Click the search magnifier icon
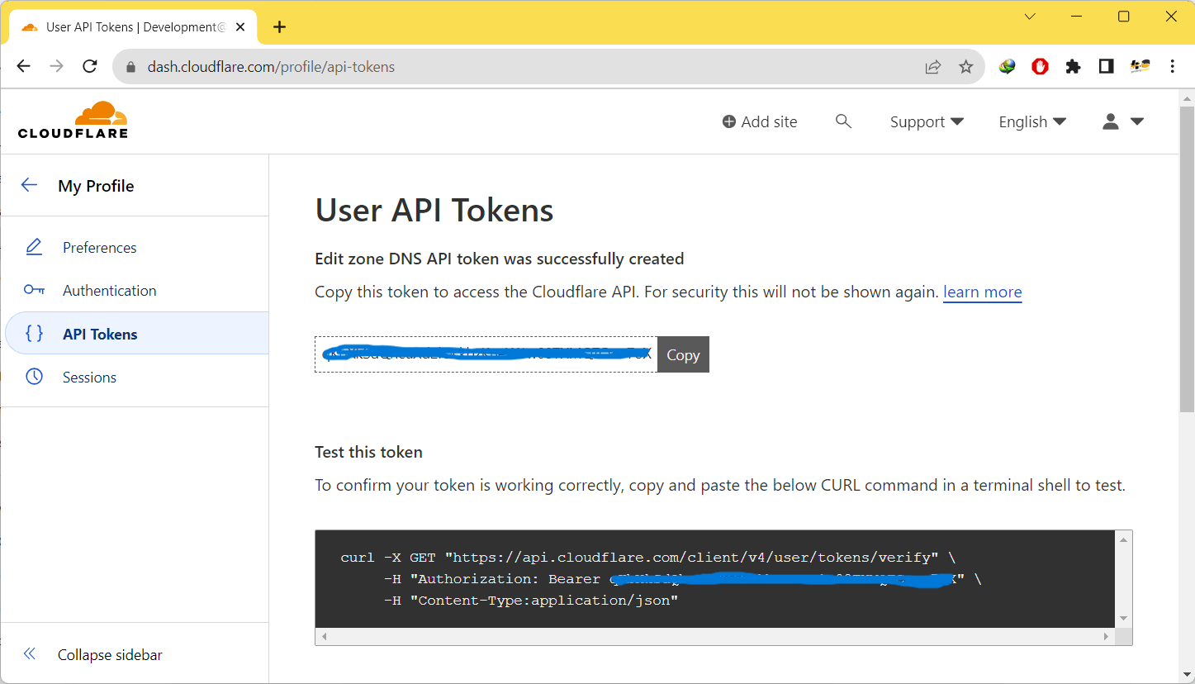 coord(843,121)
